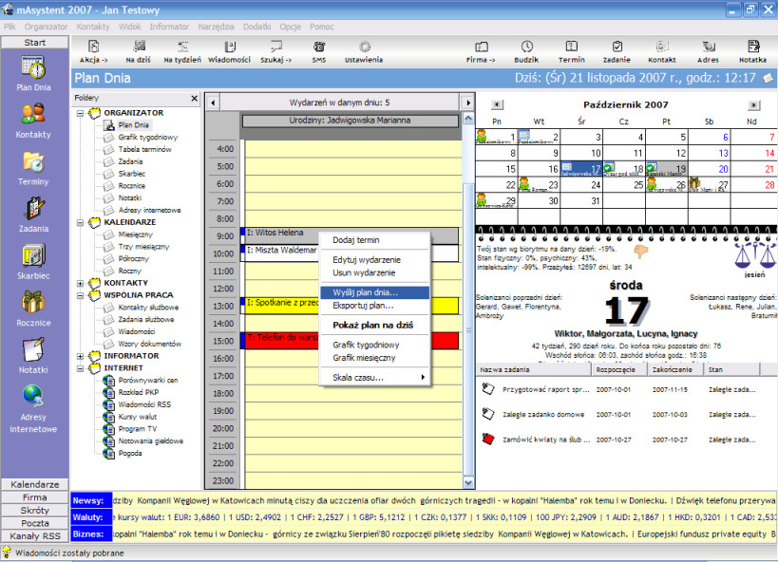This screenshot has height=562, width=778.
Task: Collapse the KALENDARZE tree node
Action: click(x=80, y=223)
